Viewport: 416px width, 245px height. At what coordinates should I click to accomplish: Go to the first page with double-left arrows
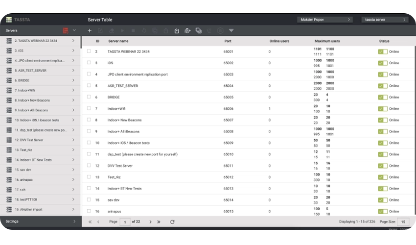click(90, 221)
